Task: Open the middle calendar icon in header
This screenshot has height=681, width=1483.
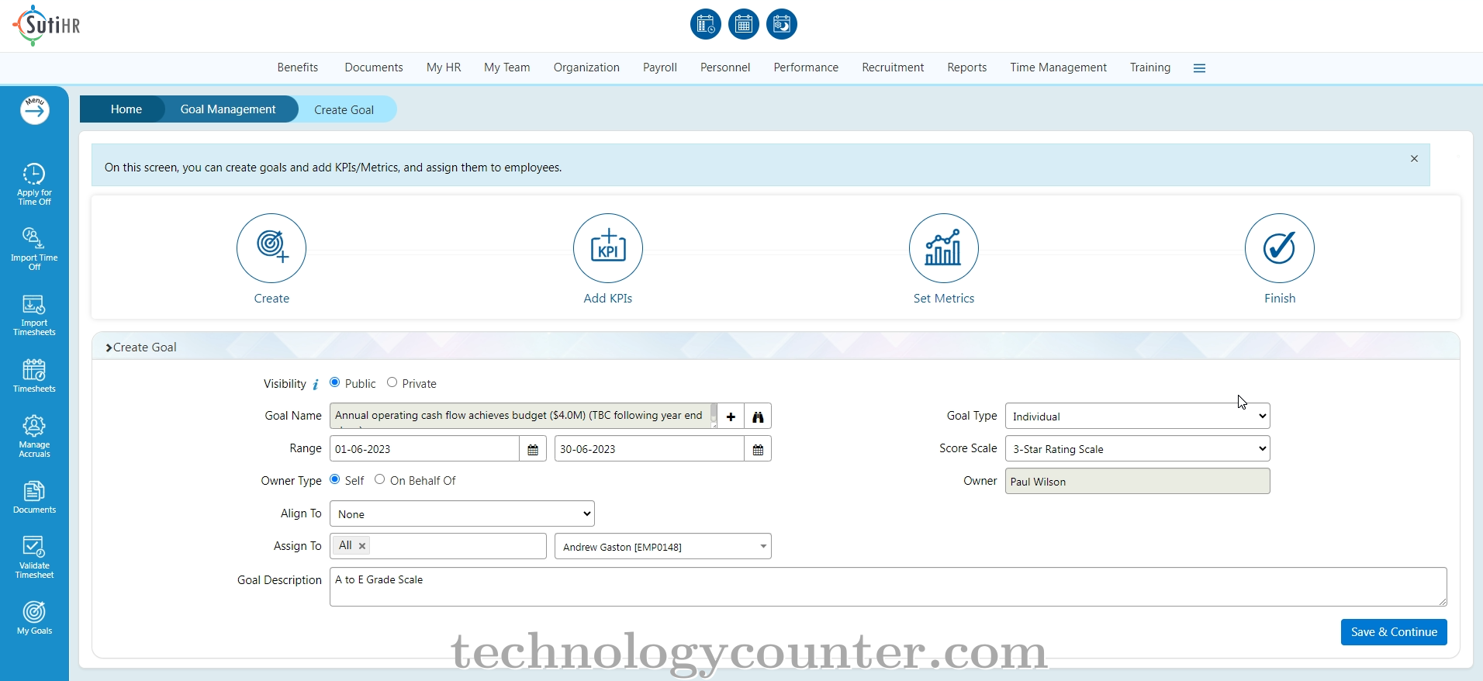Action: (x=743, y=24)
